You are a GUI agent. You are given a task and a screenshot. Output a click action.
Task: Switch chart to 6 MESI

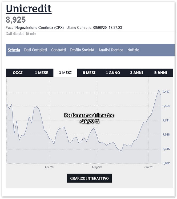pyautogui.click(x=89, y=73)
